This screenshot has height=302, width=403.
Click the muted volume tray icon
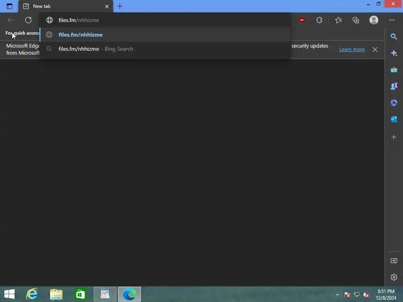[x=366, y=295]
